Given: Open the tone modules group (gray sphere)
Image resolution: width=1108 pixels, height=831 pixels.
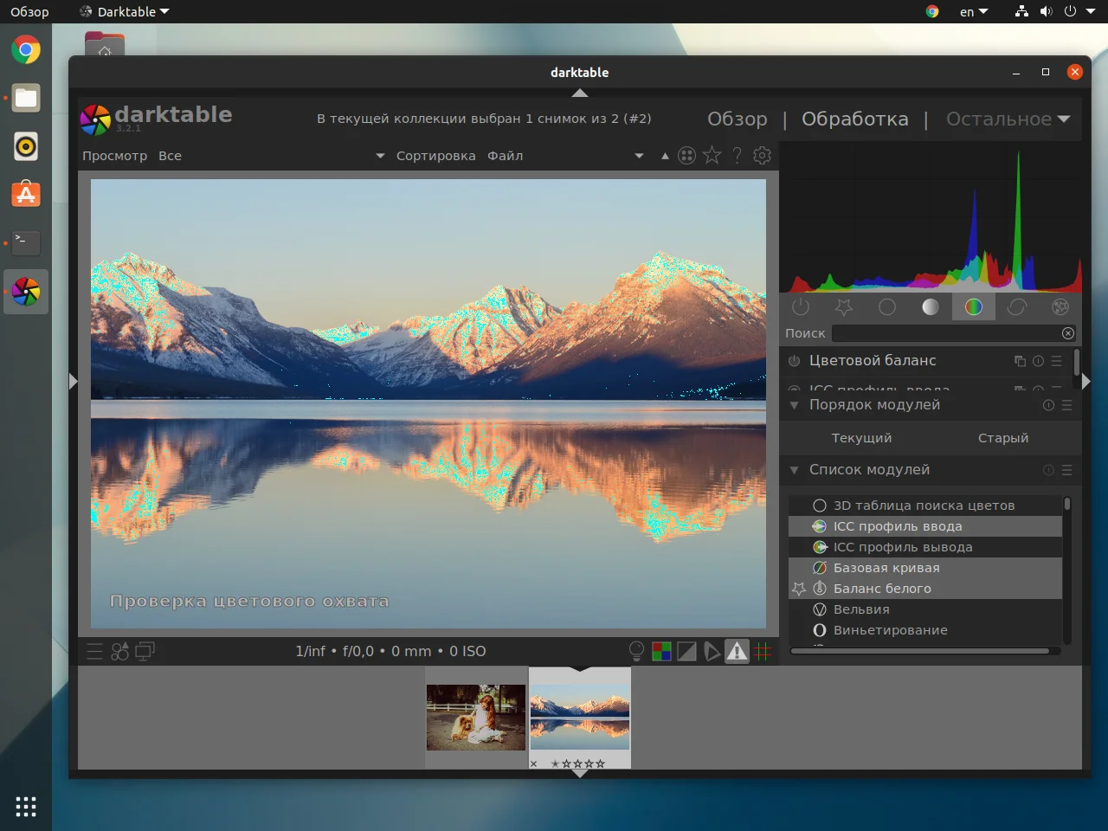Looking at the screenshot, I should coord(930,307).
